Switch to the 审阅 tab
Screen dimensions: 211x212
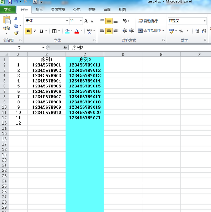point(107,10)
